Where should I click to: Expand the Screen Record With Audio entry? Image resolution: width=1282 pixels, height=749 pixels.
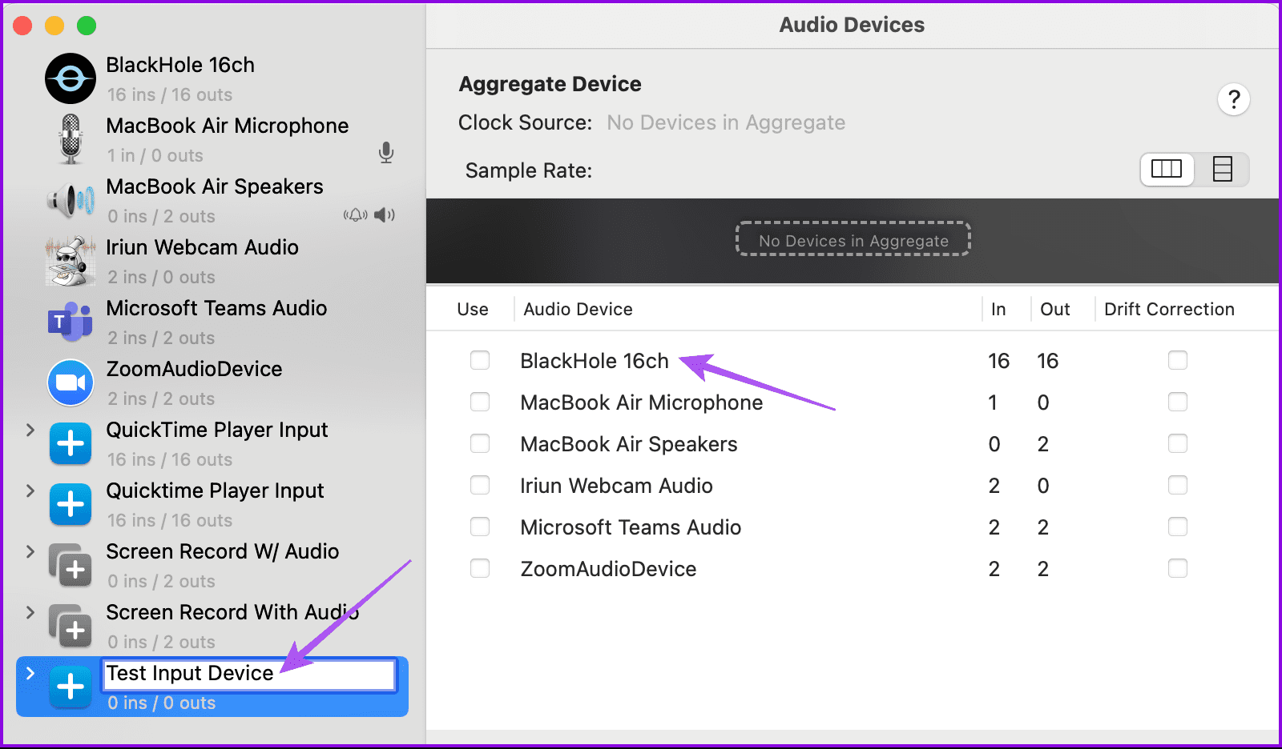[x=30, y=612]
